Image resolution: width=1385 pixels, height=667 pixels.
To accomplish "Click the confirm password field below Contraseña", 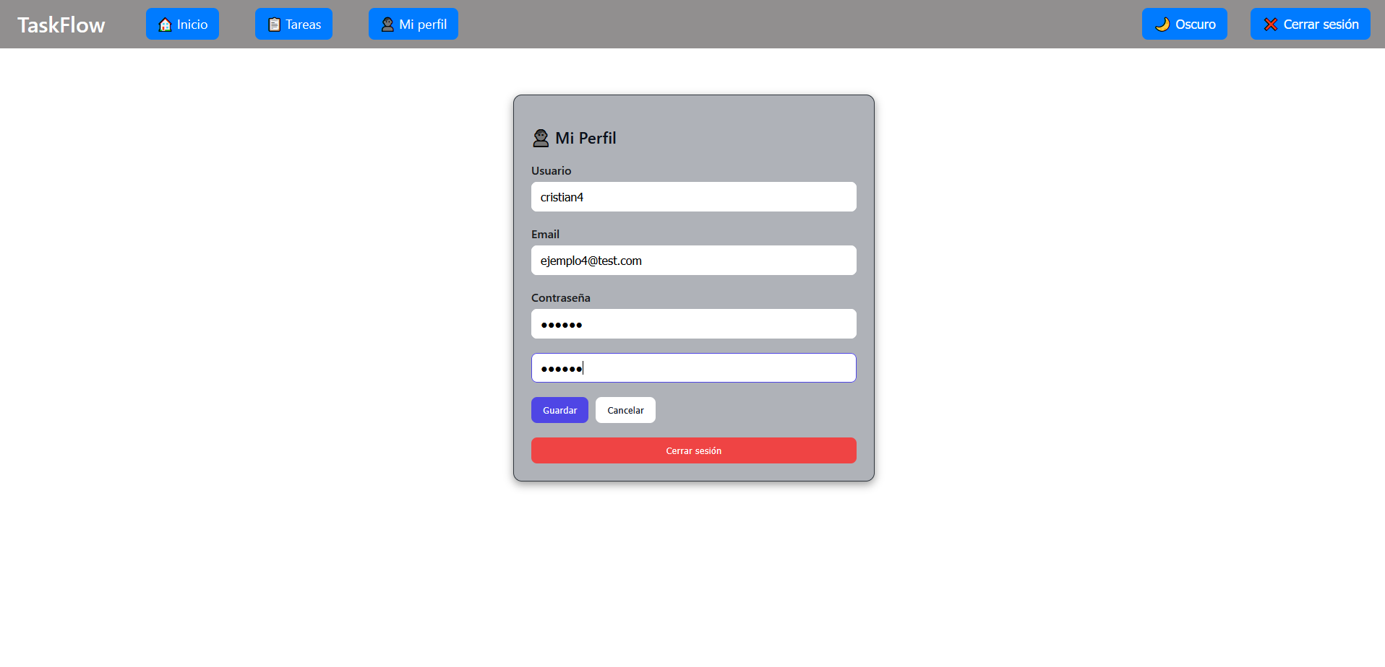I will [x=693, y=368].
